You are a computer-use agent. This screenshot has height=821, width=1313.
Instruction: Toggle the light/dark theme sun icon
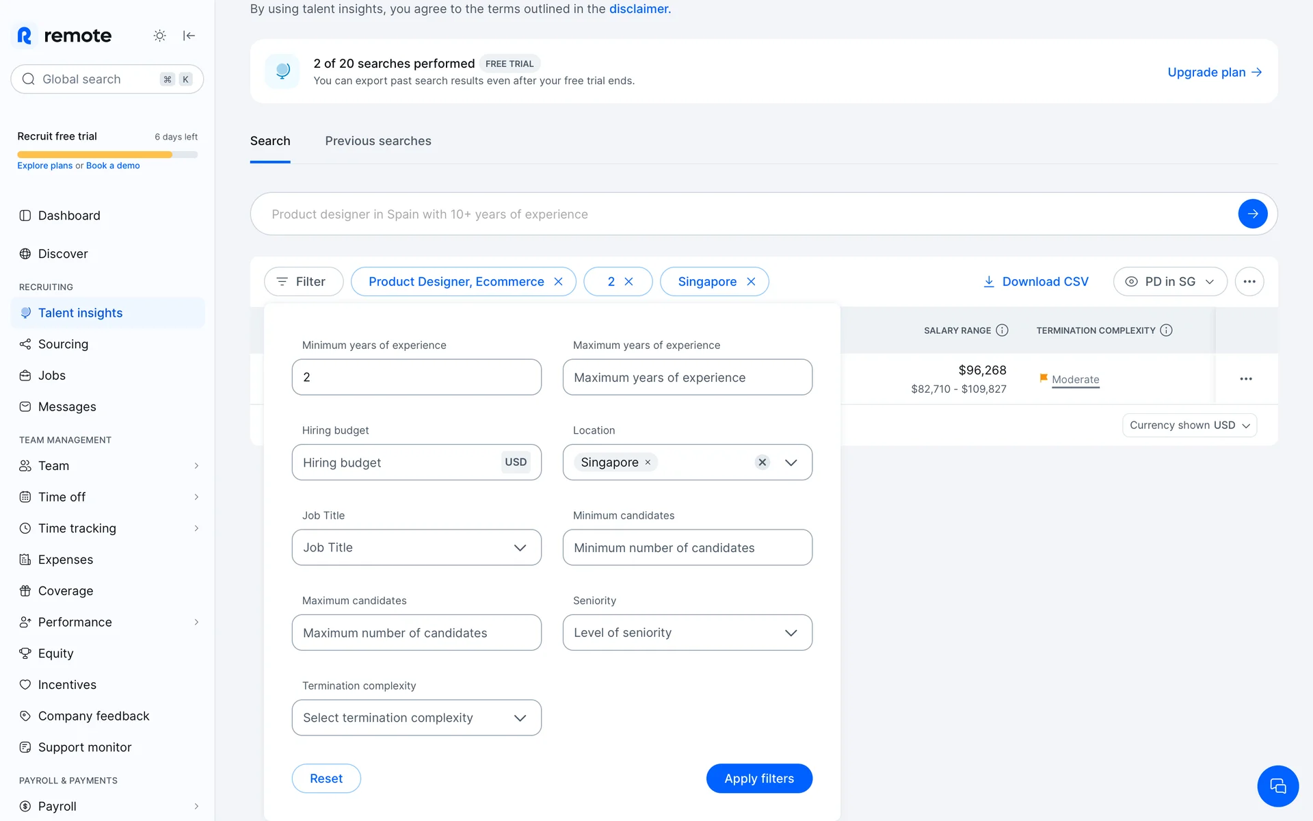click(x=159, y=36)
